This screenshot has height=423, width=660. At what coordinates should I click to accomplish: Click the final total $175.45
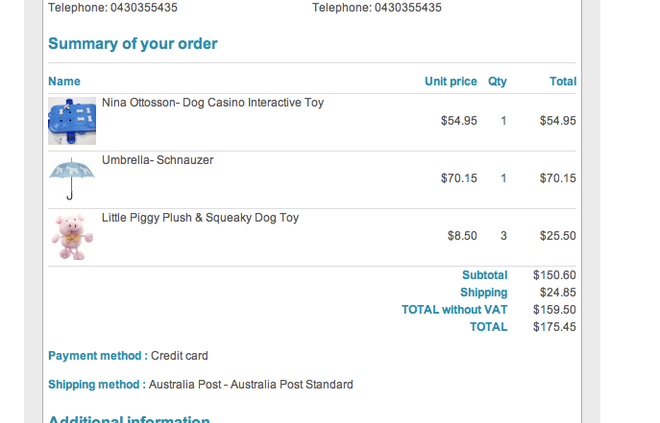[554, 327]
